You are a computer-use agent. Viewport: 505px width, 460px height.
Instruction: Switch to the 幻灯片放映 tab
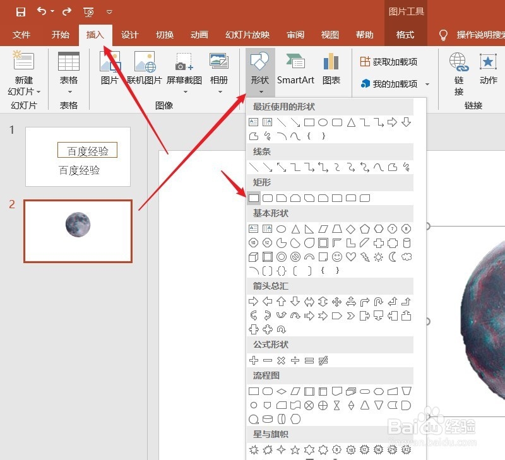[x=247, y=35]
